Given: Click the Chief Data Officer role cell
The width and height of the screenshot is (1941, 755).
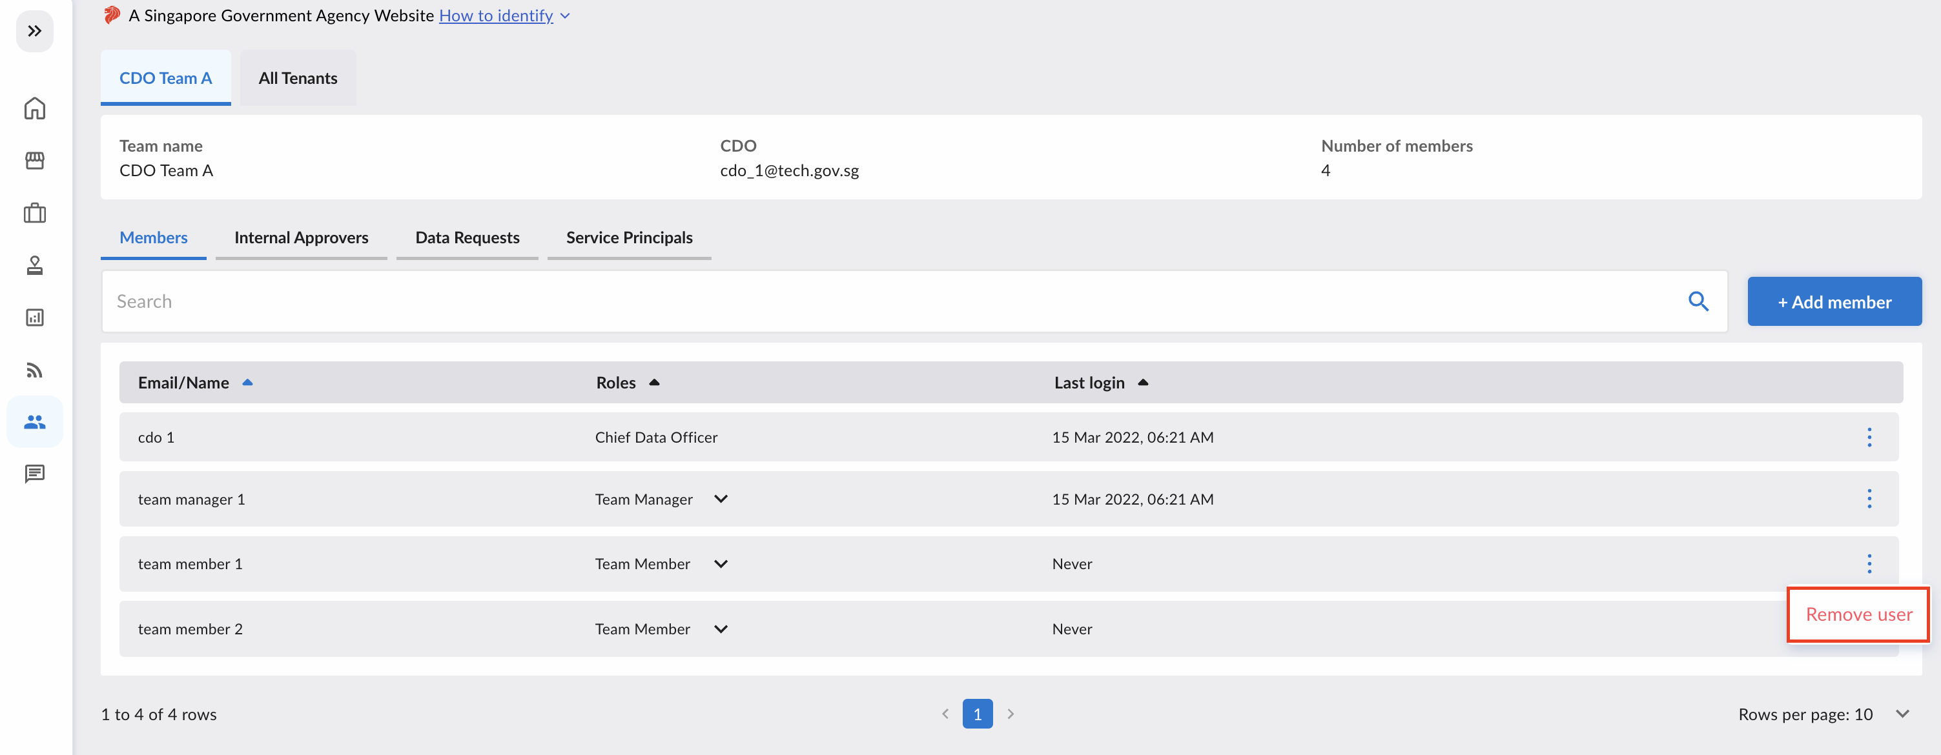Looking at the screenshot, I should (655, 438).
